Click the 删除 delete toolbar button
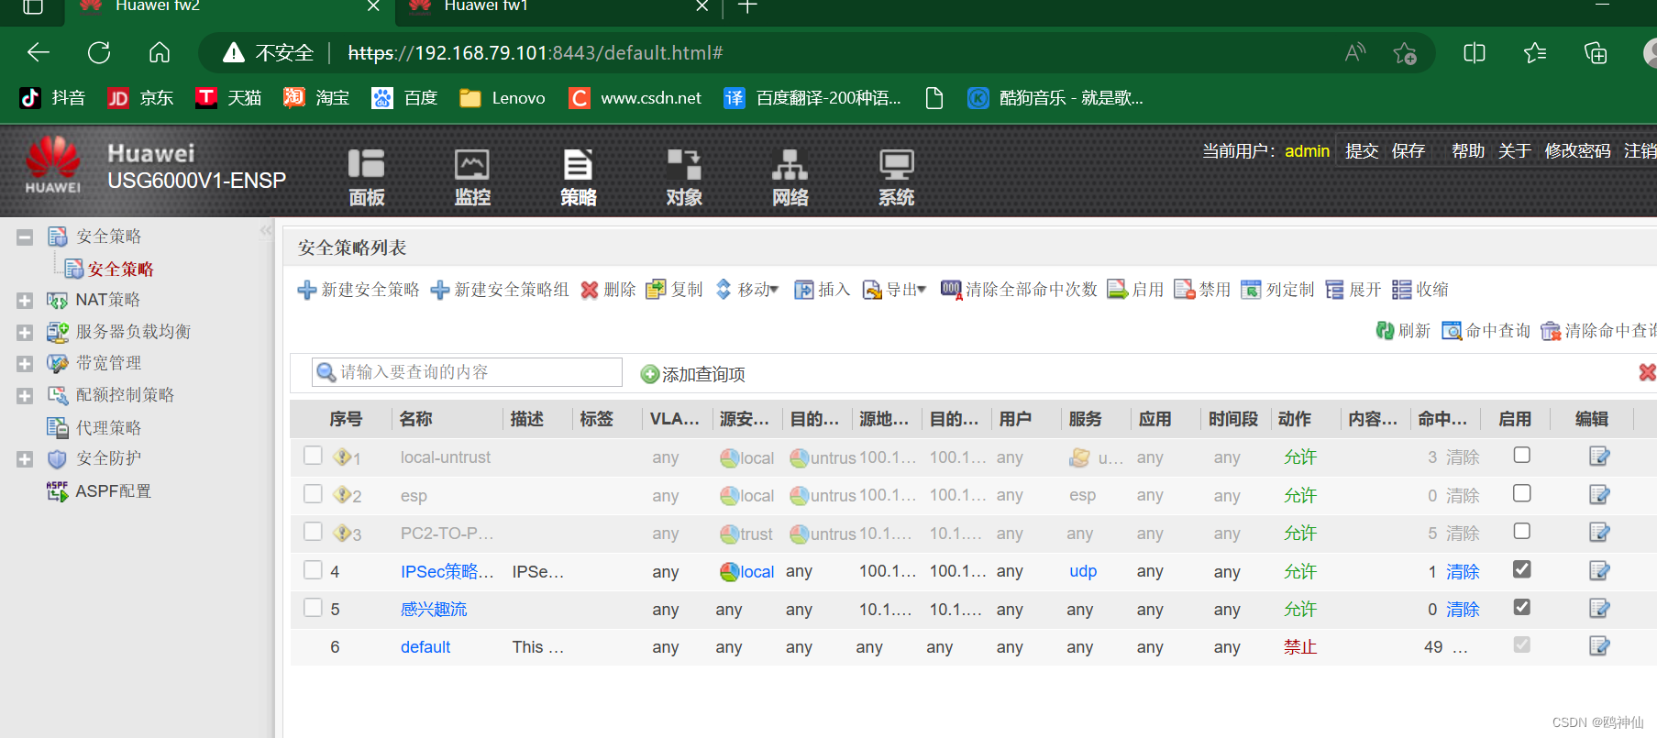The image size is (1657, 738). [x=608, y=290]
